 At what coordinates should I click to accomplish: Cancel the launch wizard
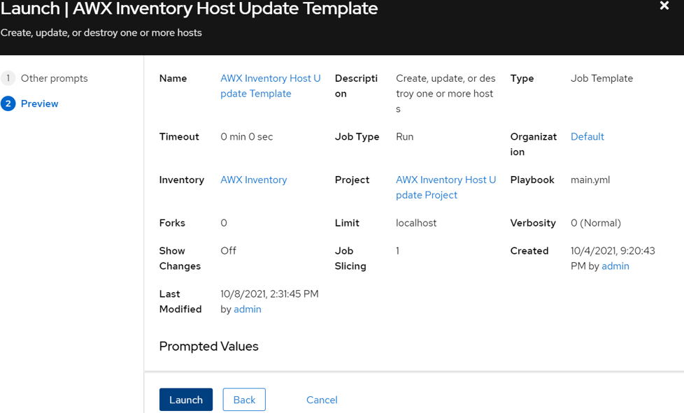point(322,400)
